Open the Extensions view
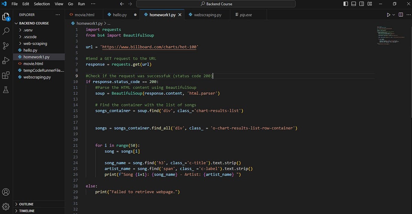 coord(5,76)
